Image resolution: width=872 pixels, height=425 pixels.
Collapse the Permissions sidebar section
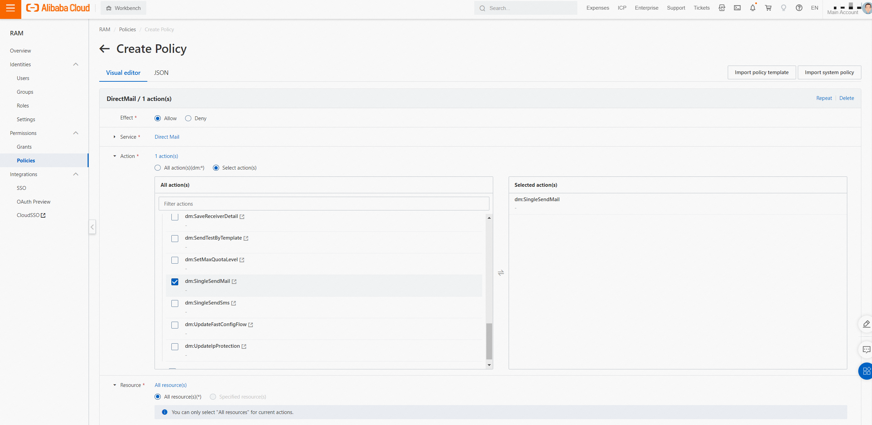pos(76,133)
